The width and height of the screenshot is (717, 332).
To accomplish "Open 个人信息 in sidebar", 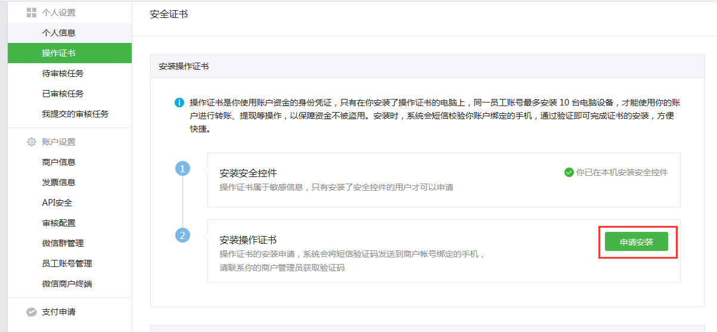I will tap(58, 33).
